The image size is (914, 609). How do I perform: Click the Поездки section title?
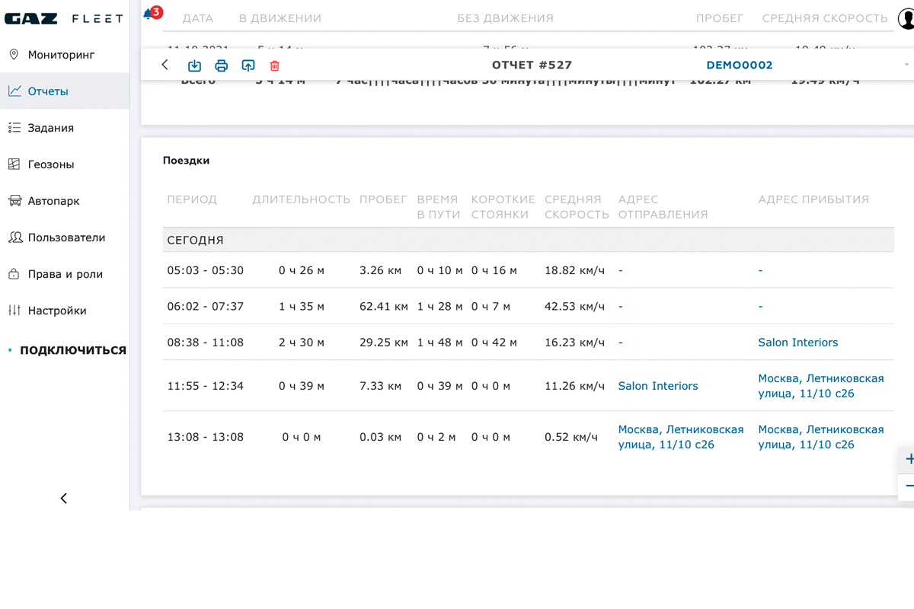(186, 161)
